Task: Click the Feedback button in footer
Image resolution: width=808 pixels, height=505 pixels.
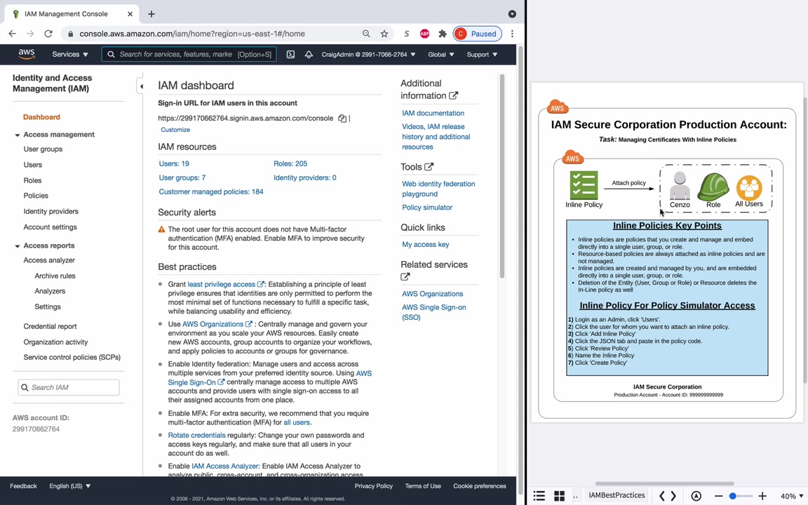Action: point(23,486)
